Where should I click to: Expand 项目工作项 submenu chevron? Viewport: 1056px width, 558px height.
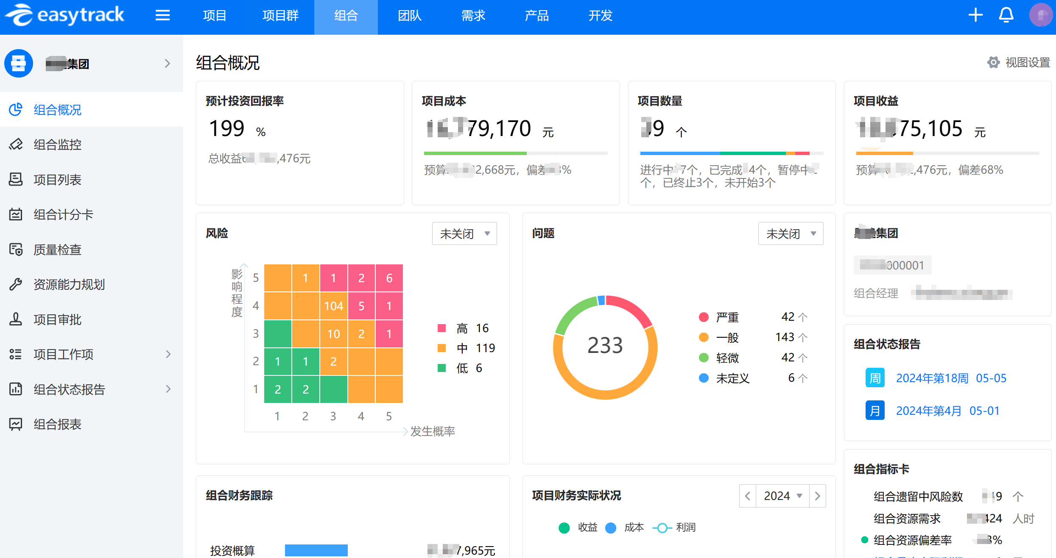coord(168,354)
